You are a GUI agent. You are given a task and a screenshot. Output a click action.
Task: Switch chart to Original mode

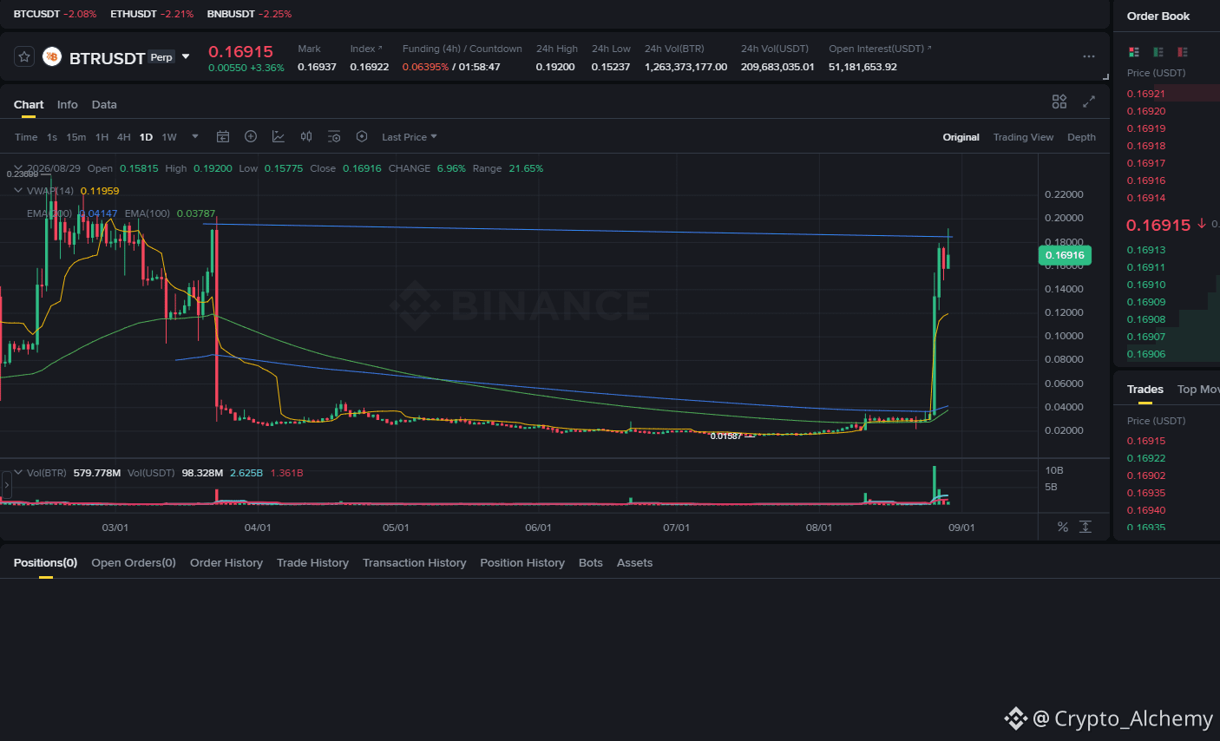(x=961, y=137)
